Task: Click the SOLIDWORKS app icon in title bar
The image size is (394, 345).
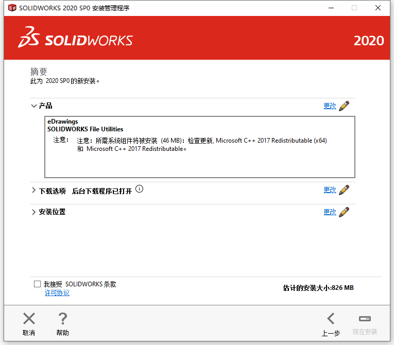Action: (x=12, y=8)
